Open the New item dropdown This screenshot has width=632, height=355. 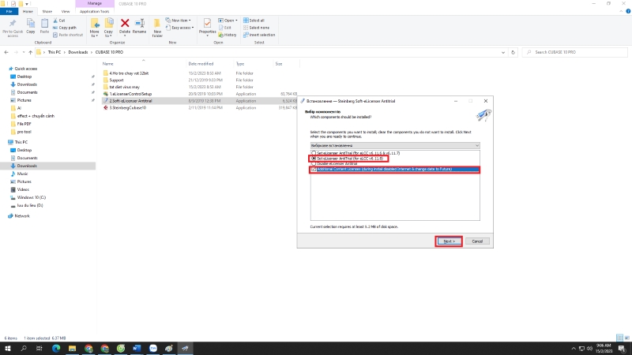click(178, 21)
